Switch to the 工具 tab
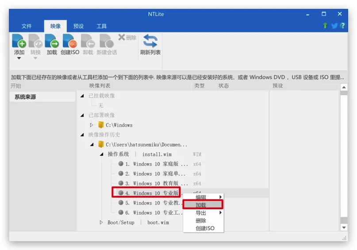This screenshot has width=357, height=250. [x=101, y=26]
